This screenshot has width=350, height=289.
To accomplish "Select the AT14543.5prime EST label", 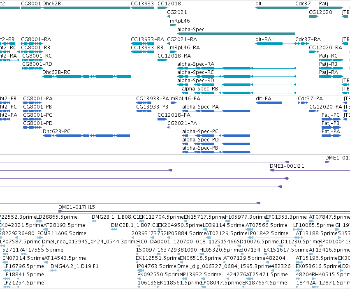I will point(65,258).
